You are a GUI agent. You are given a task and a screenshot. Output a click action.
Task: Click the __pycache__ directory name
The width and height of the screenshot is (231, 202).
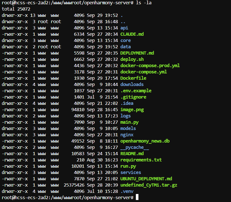click(x=134, y=147)
